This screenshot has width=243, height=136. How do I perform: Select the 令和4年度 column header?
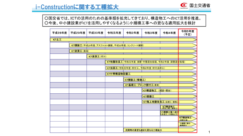(169, 33)
